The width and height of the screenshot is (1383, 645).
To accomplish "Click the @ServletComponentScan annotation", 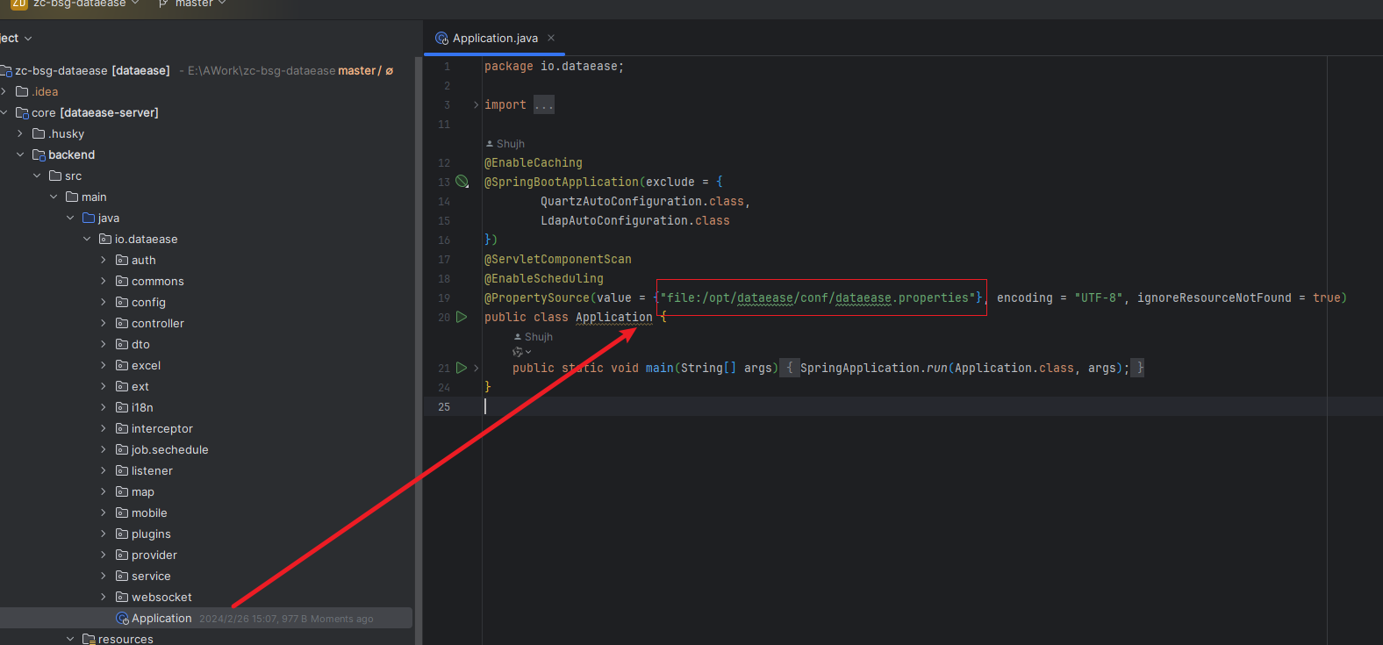I will (558, 259).
